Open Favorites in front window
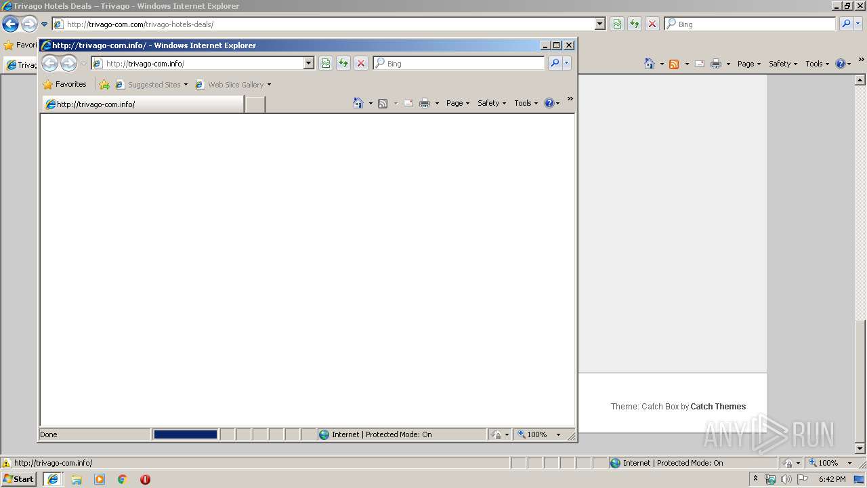Image resolution: width=867 pixels, height=488 pixels. 64,85
